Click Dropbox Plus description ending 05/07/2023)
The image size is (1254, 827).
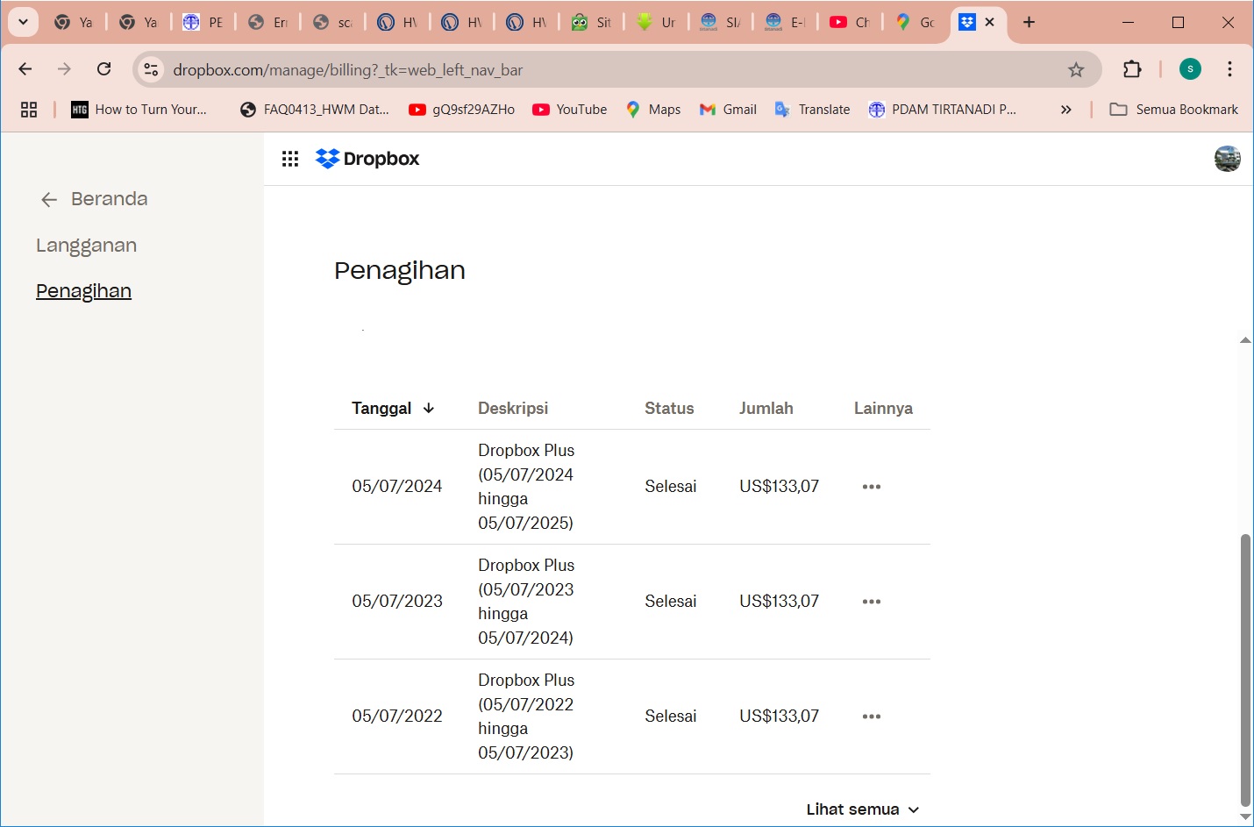pos(526,716)
